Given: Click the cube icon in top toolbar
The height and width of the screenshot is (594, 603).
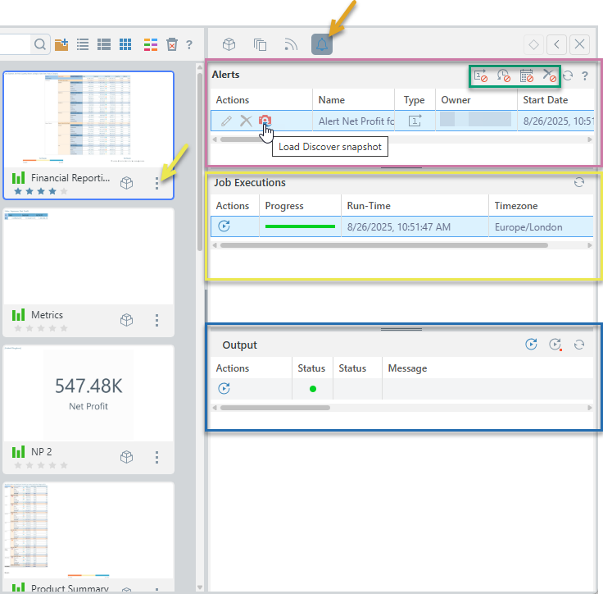Looking at the screenshot, I should tap(230, 44).
